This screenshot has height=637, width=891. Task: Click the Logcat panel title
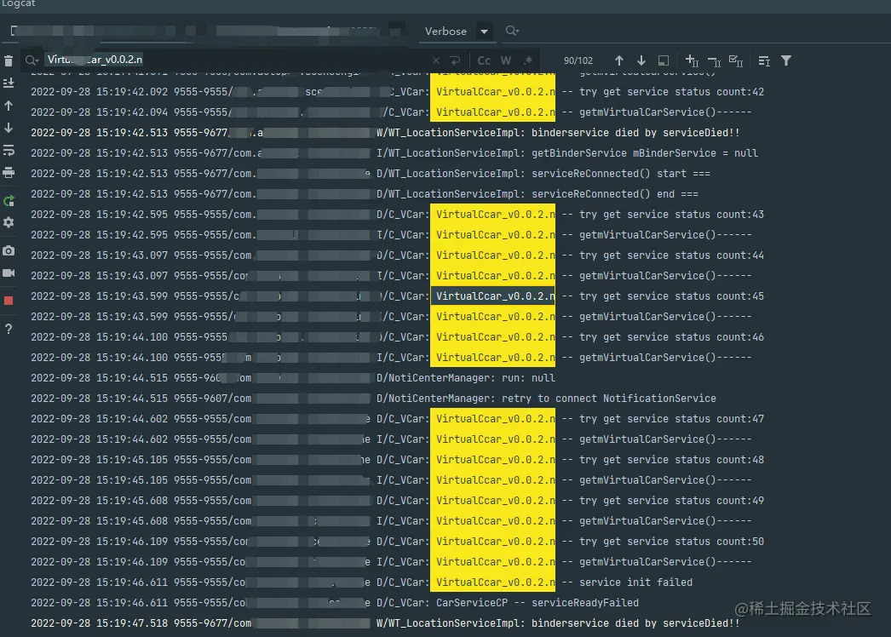click(x=19, y=3)
